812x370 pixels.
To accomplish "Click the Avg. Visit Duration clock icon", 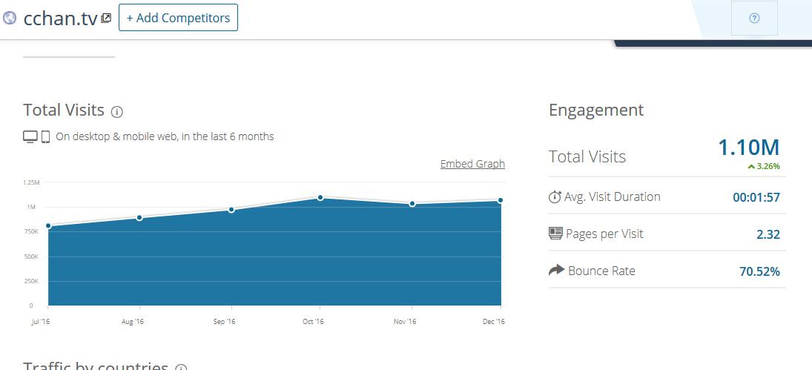I will (x=555, y=197).
